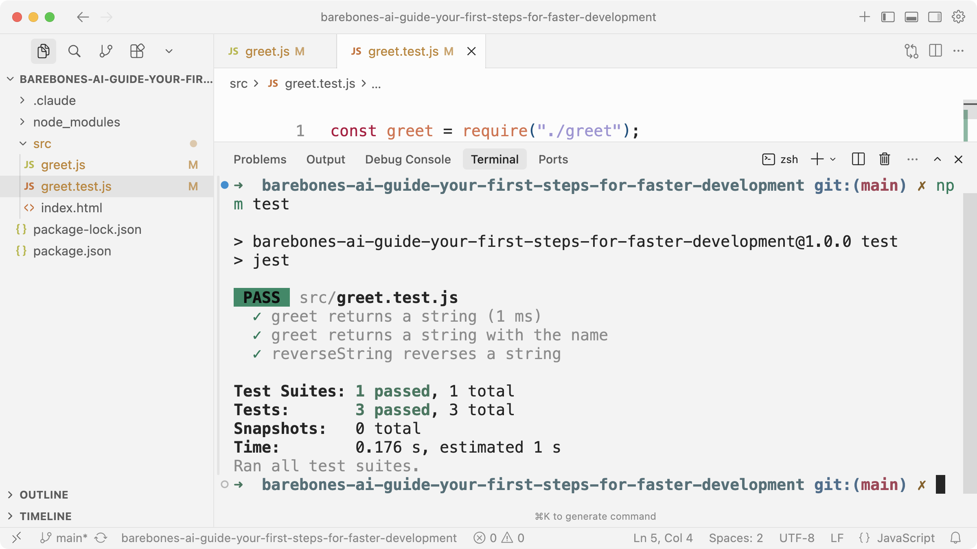The height and width of the screenshot is (549, 977).
Task: Toggle the bottom panel layout button
Action: point(911,17)
